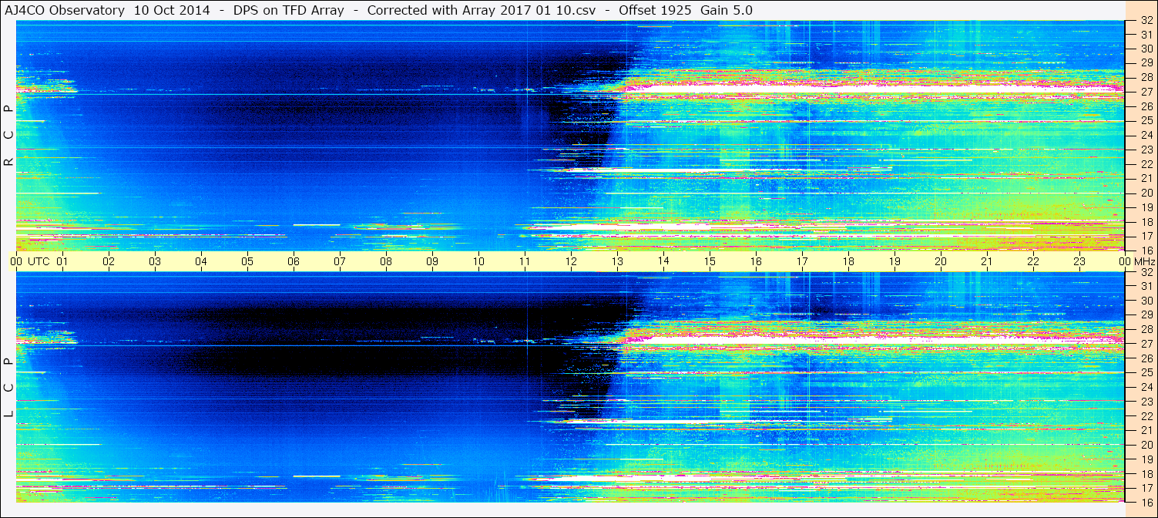Click the 18 MHz label on RCP scale
This screenshot has width=1158, height=518.
(1146, 222)
